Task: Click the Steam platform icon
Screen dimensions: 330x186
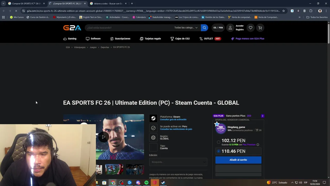Action: pos(153,118)
